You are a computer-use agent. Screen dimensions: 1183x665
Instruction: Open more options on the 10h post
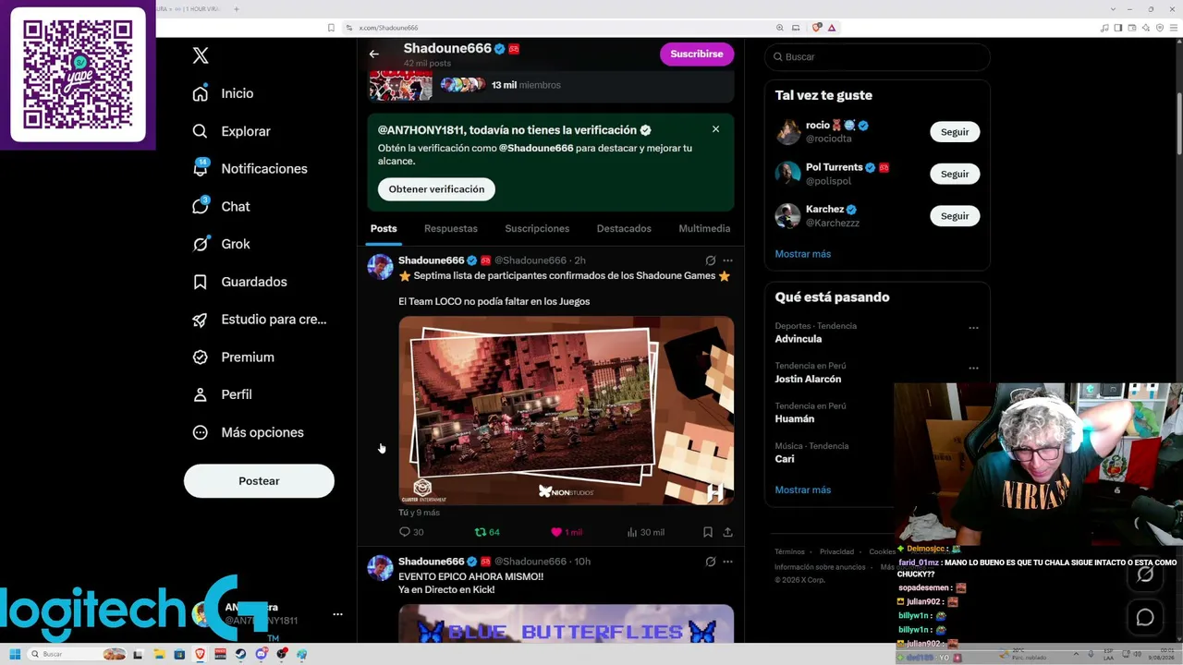(727, 562)
